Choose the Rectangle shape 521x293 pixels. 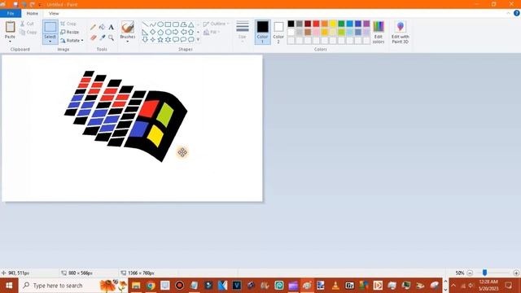(169, 24)
